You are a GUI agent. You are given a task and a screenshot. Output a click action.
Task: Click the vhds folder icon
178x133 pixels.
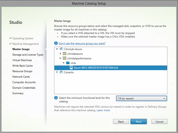coord(68,63)
